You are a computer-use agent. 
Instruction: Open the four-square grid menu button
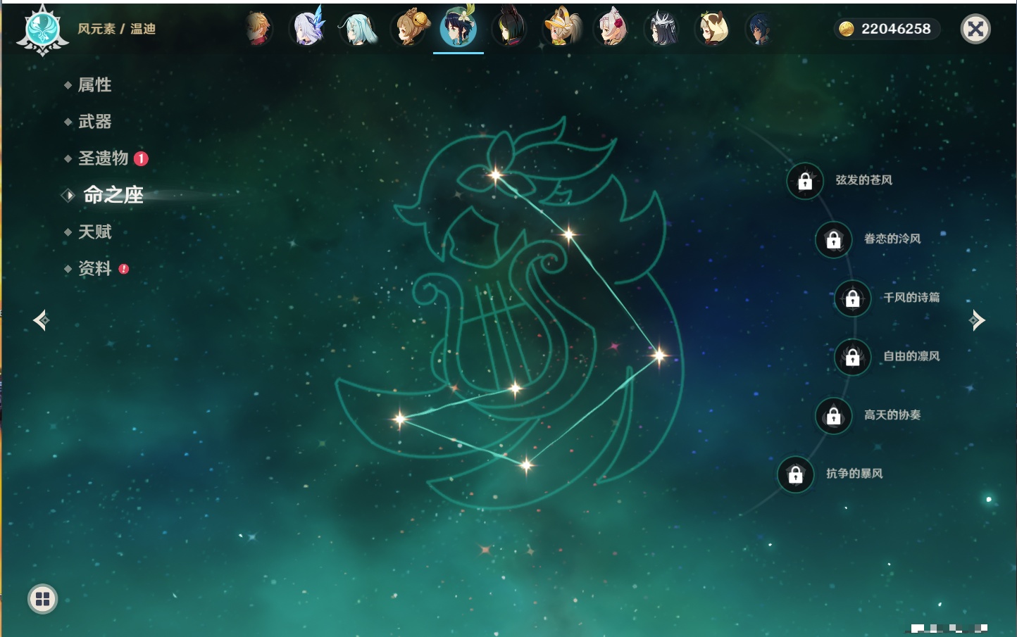pos(42,599)
